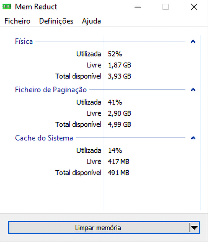Collapse the Física section chevron

coord(193,41)
